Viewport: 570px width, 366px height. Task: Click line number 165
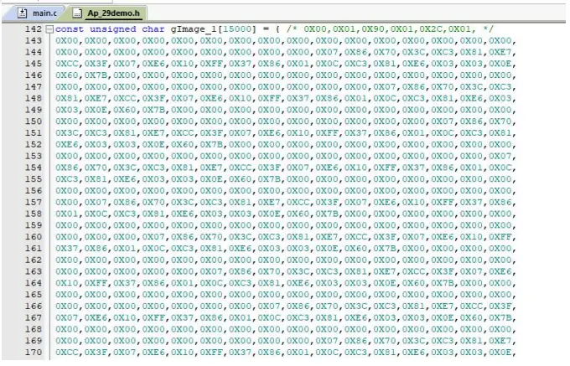tap(33, 295)
